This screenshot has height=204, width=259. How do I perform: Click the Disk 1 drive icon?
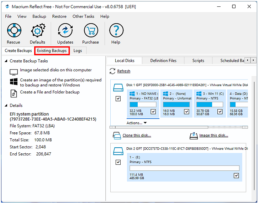[x=118, y=88]
